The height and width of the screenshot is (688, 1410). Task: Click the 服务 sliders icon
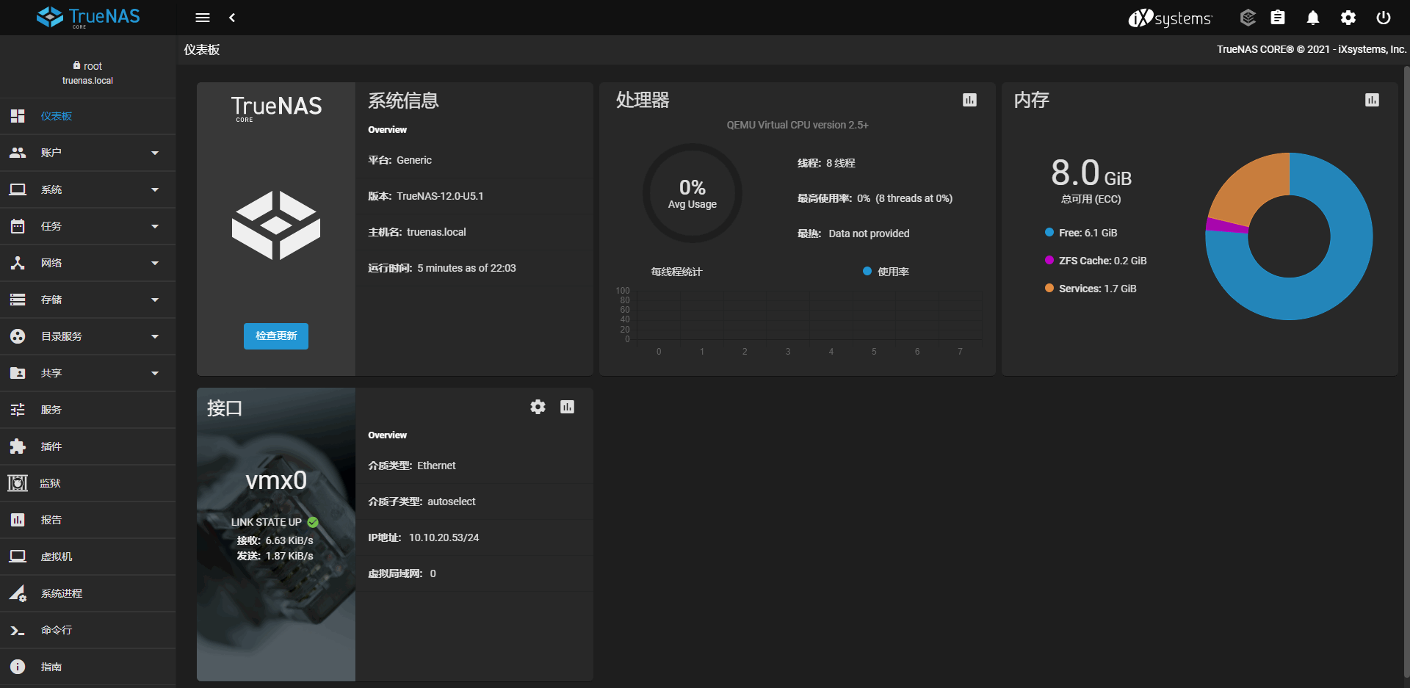(18, 410)
